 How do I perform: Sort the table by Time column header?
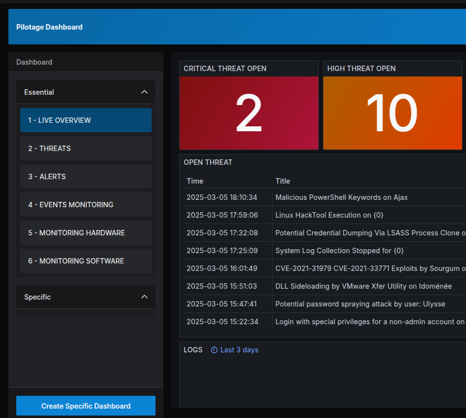[x=195, y=181]
